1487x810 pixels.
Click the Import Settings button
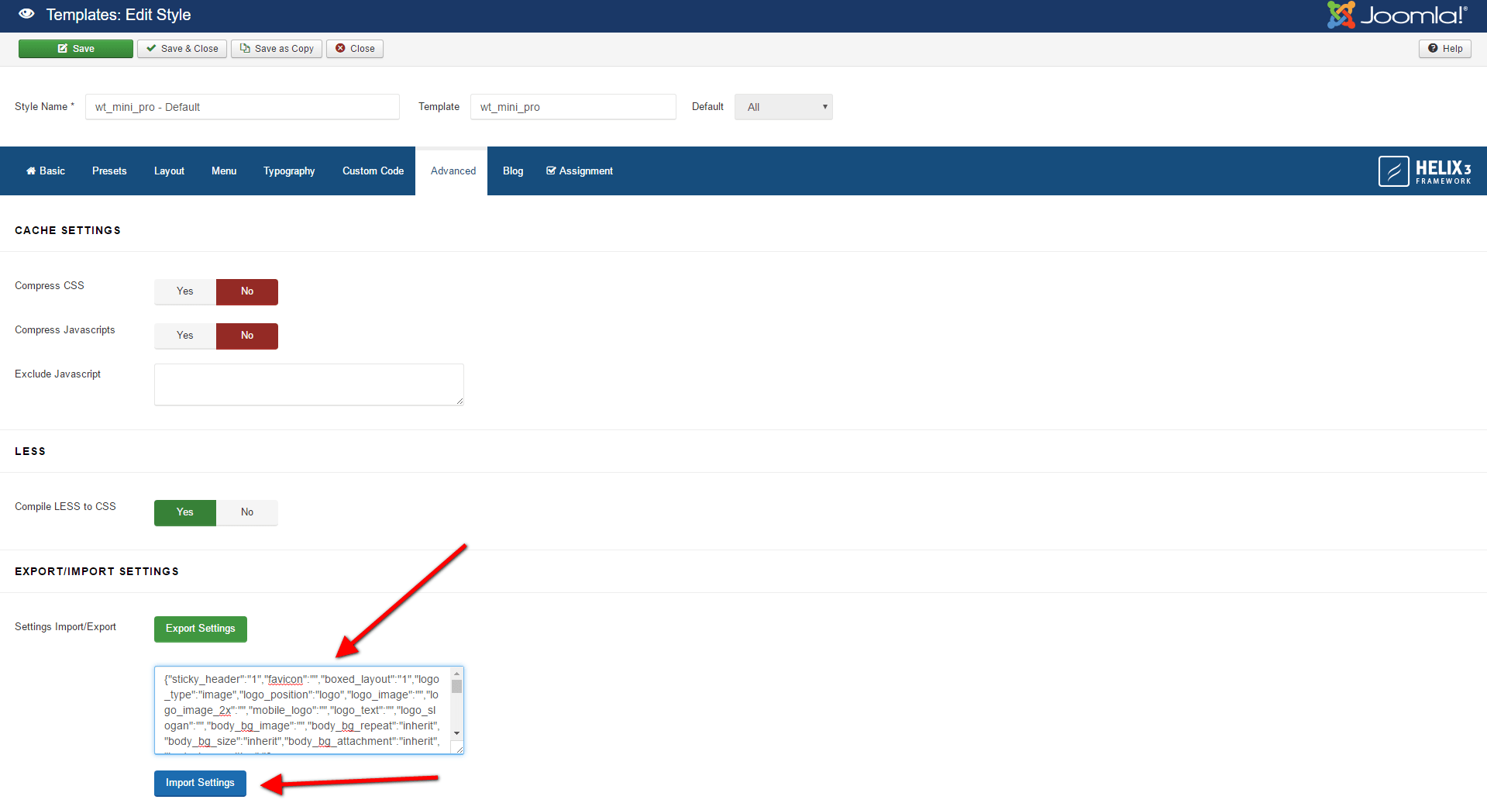[x=200, y=783]
